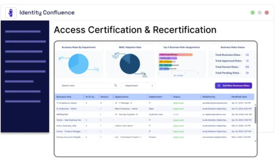Open the '66545@545' business role
Image resolution: width=280 pixels, height=167 pixels.
coord(62,114)
